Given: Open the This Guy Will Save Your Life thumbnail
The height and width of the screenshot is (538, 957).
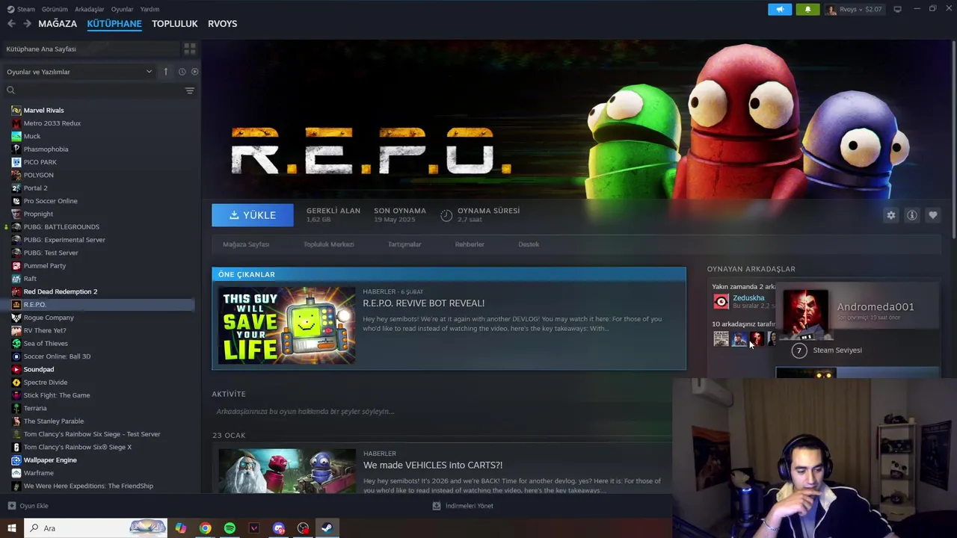Looking at the screenshot, I should (x=286, y=326).
